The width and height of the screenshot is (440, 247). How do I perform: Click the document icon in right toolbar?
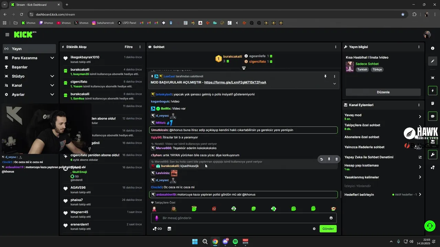click(433, 103)
